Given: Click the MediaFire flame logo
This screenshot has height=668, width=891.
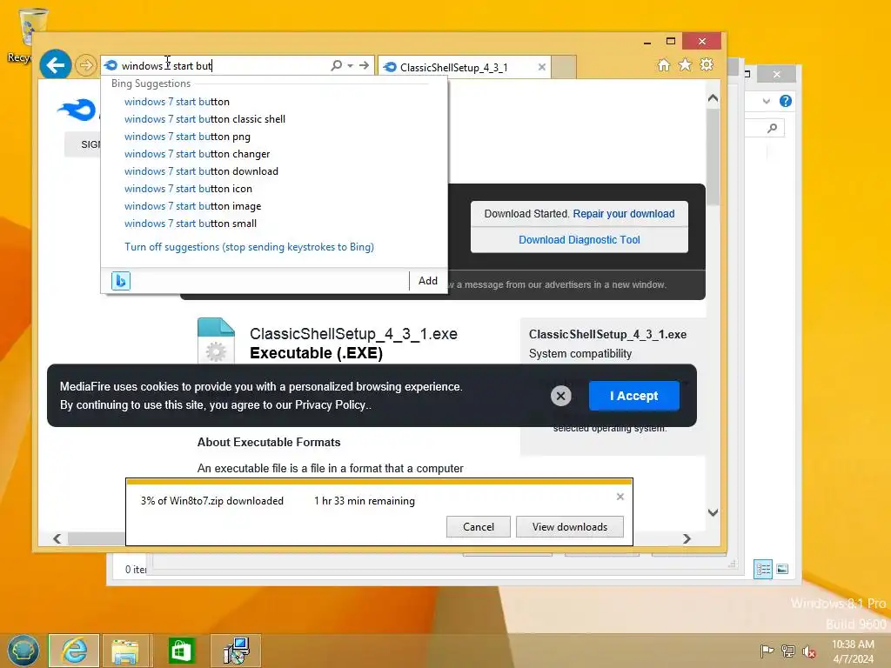Looking at the screenshot, I should tap(77, 110).
